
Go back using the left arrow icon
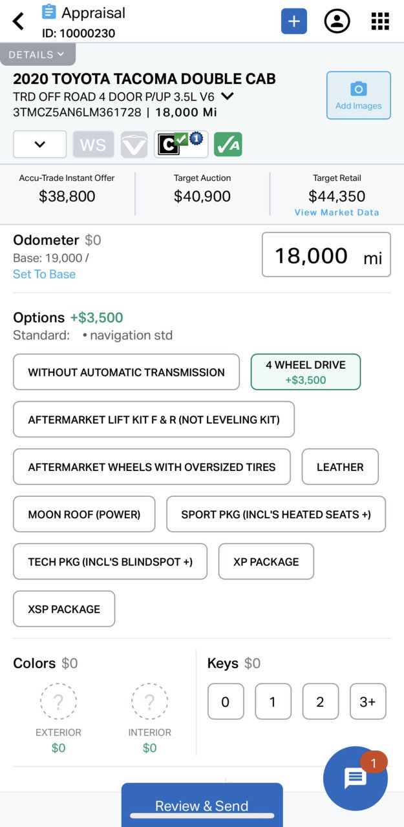coord(18,21)
